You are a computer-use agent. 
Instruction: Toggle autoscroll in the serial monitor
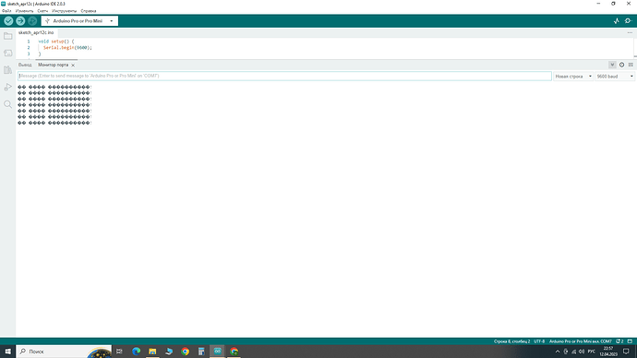(612, 65)
